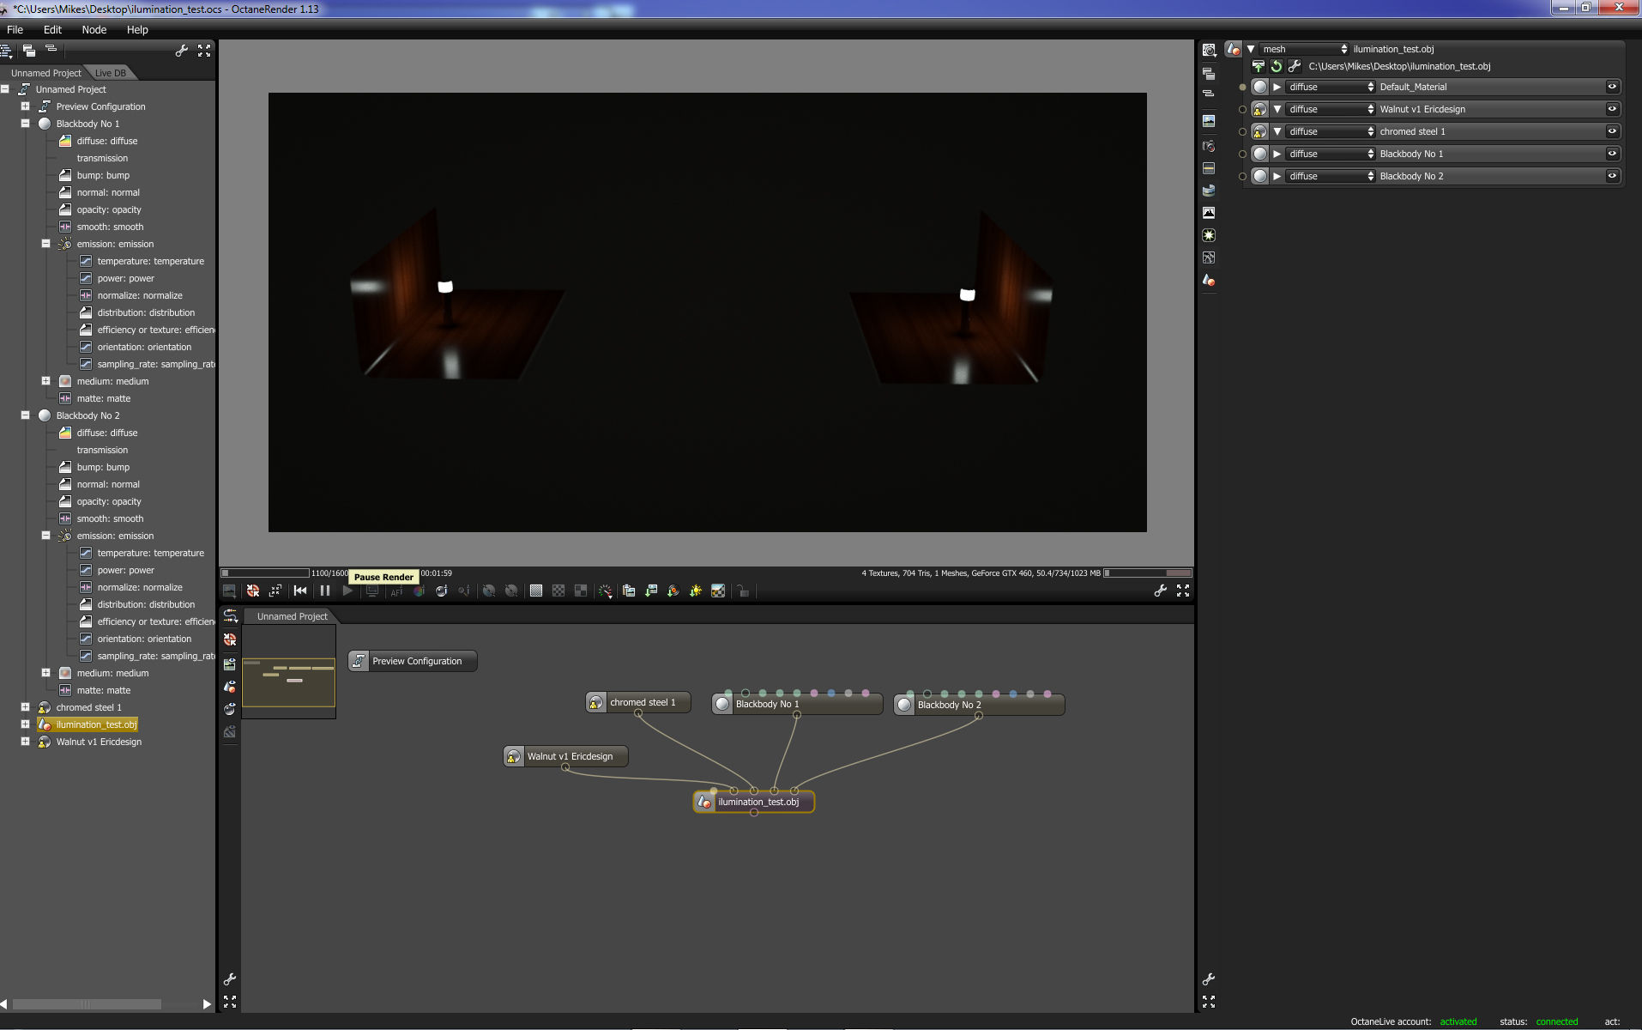The image size is (1642, 1030).
Task: Expand the Blackbody No 2 inspector row
Action: coord(1277,176)
